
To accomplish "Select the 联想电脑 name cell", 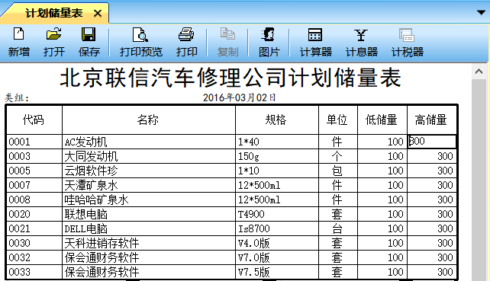I will (148, 214).
